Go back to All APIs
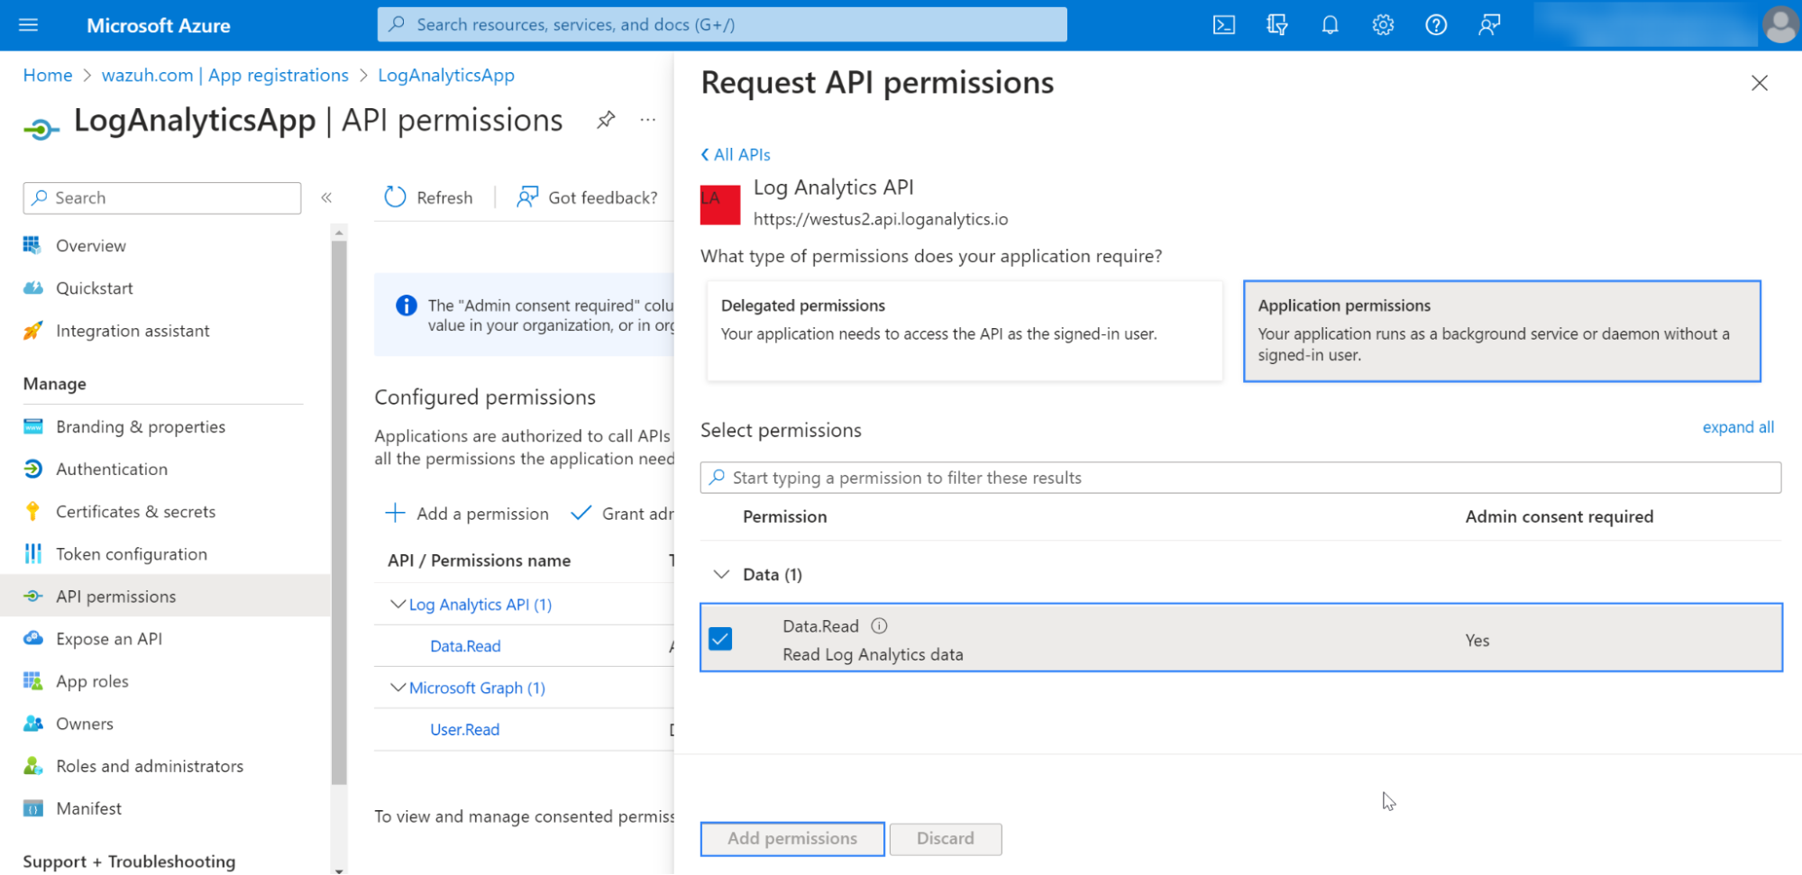This screenshot has height=875, width=1802. (x=736, y=155)
